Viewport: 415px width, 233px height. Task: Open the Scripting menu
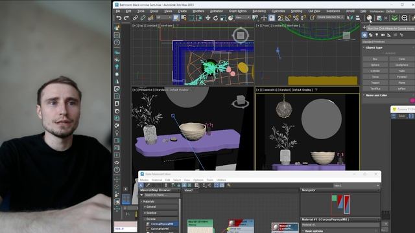point(296,11)
